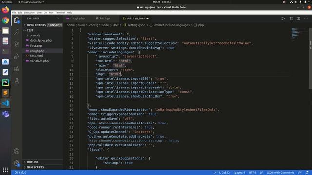This screenshot has height=175, width=312.
Task: Open the Selection menu
Action: point(29,13)
